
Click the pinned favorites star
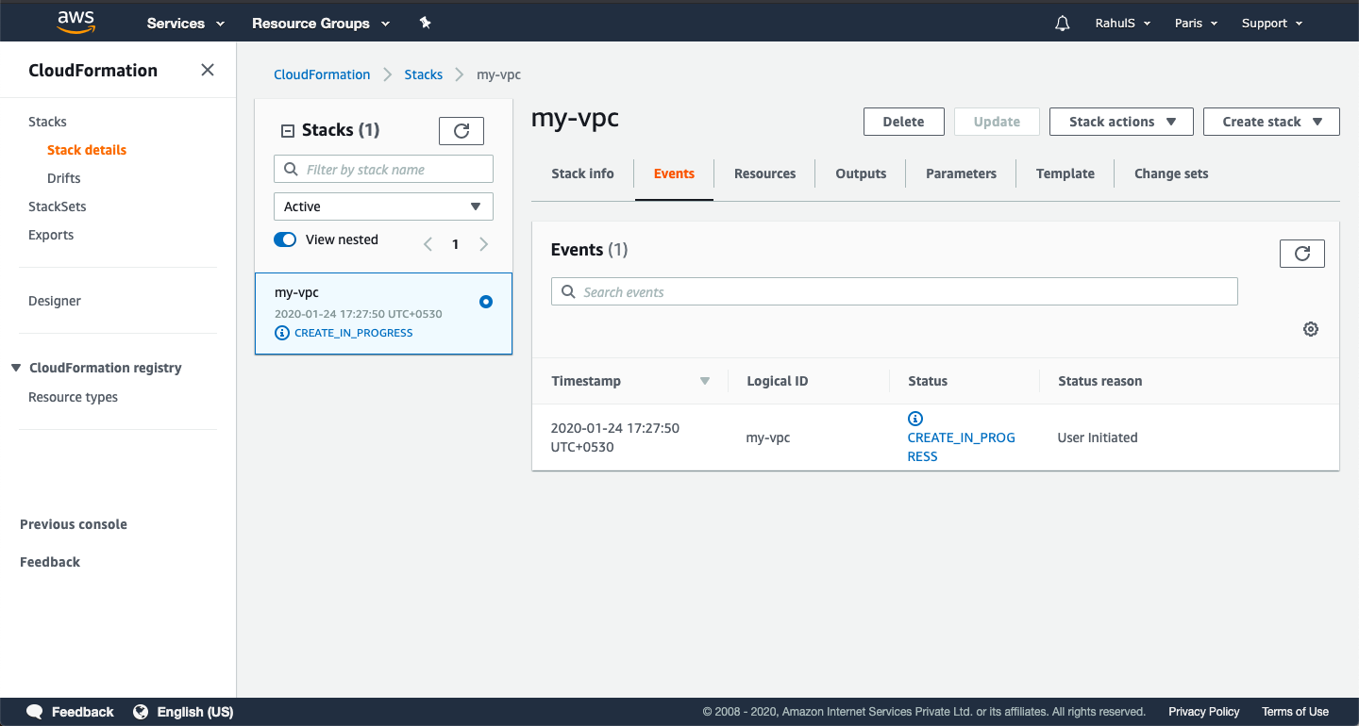pos(426,22)
